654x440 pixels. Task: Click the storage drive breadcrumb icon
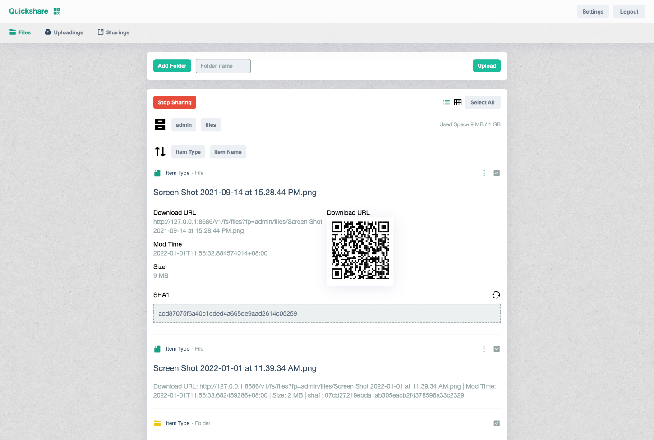pyautogui.click(x=160, y=125)
